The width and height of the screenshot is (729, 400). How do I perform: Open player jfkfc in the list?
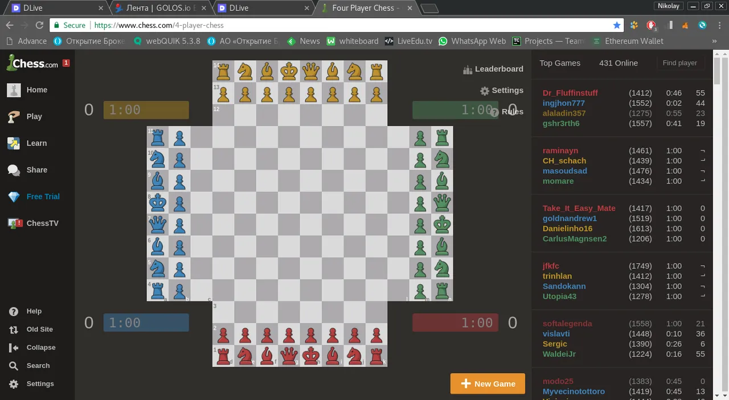click(551, 266)
